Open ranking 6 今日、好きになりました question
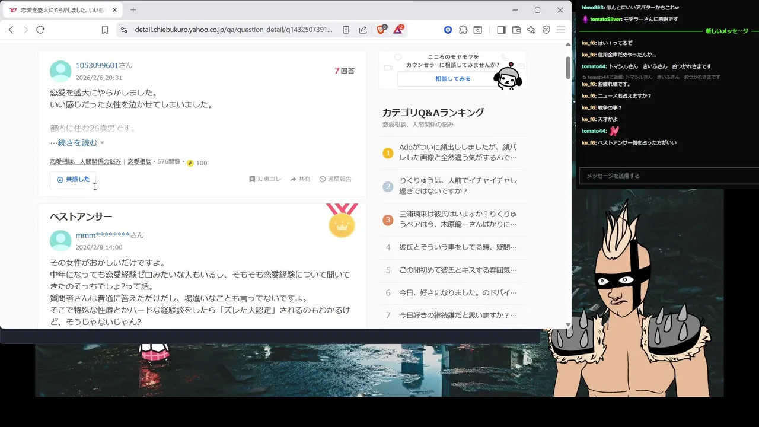Screen dimensions: 759x427 point(458,292)
